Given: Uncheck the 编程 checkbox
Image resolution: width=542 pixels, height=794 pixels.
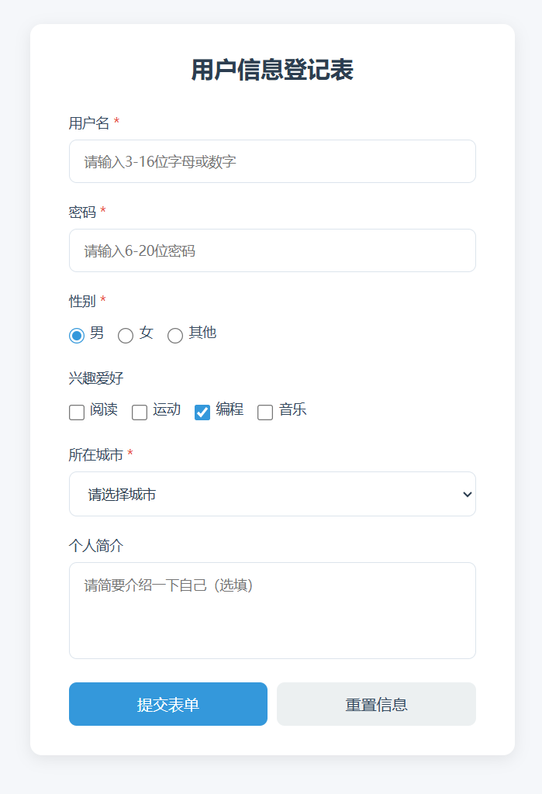Looking at the screenshot, I should pos(202,413).
